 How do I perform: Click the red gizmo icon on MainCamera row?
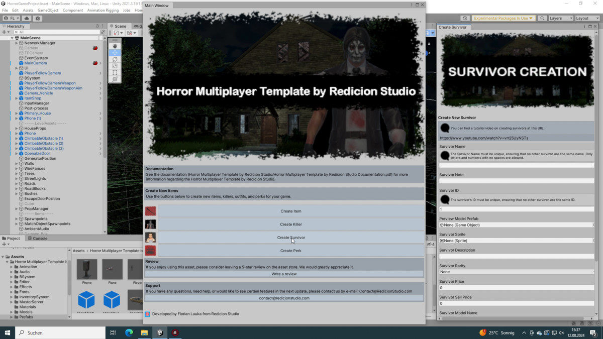click(x=95, y=63)
